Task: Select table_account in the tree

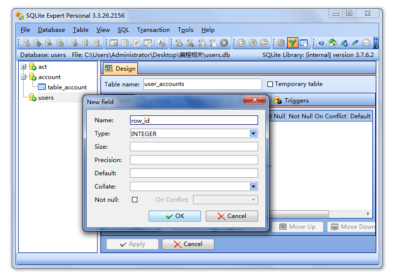Action: click(67, 87)
